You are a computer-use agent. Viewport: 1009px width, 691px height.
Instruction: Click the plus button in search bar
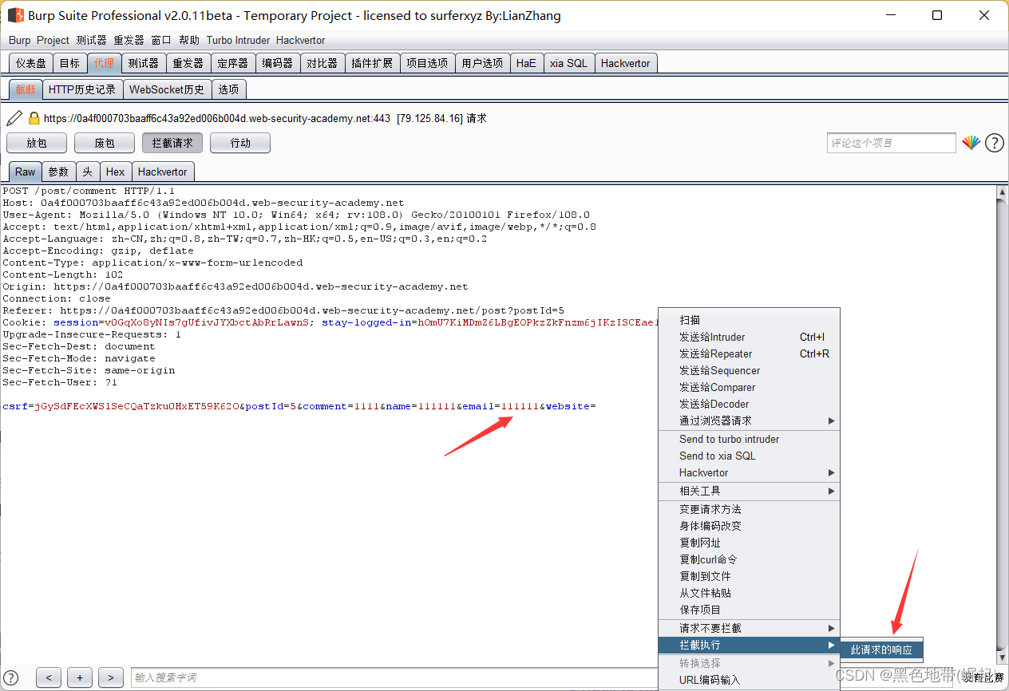coord(80,677)
